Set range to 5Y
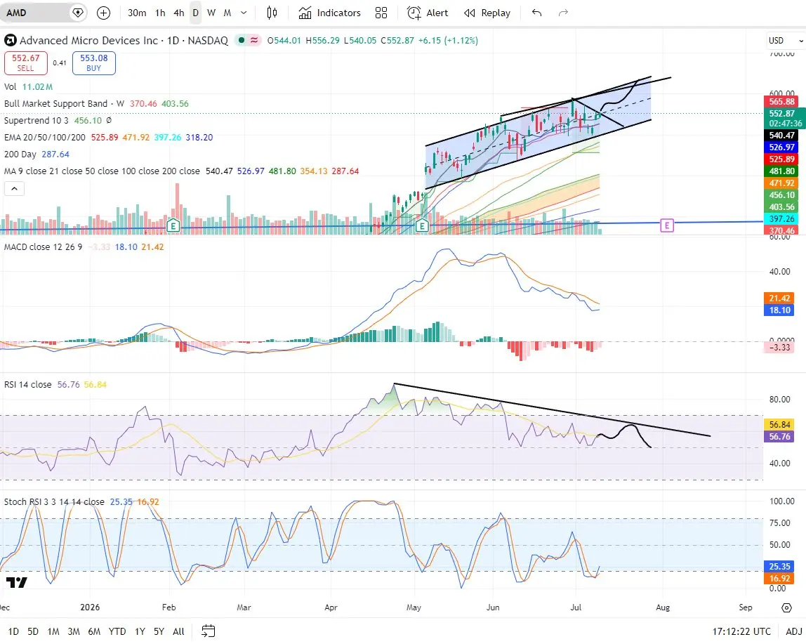 coord(159,631)
